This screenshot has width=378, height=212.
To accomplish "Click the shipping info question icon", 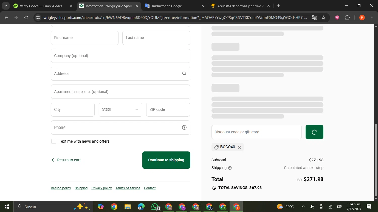I will click(x=230, y=168).
